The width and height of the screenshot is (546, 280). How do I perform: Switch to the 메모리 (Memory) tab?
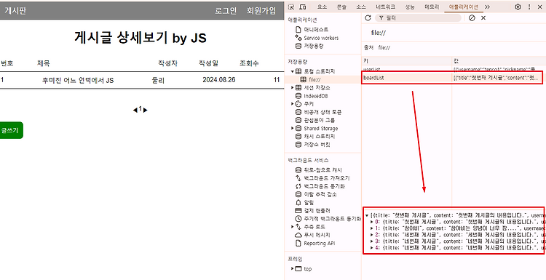[x=432, y=7]
